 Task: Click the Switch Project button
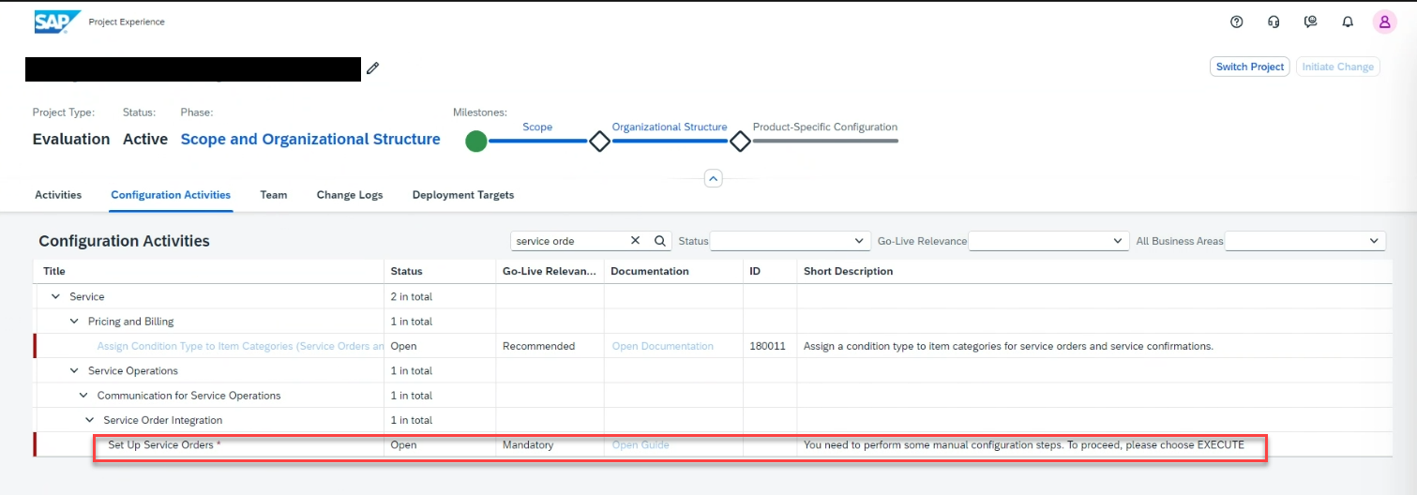(1250, 67)
